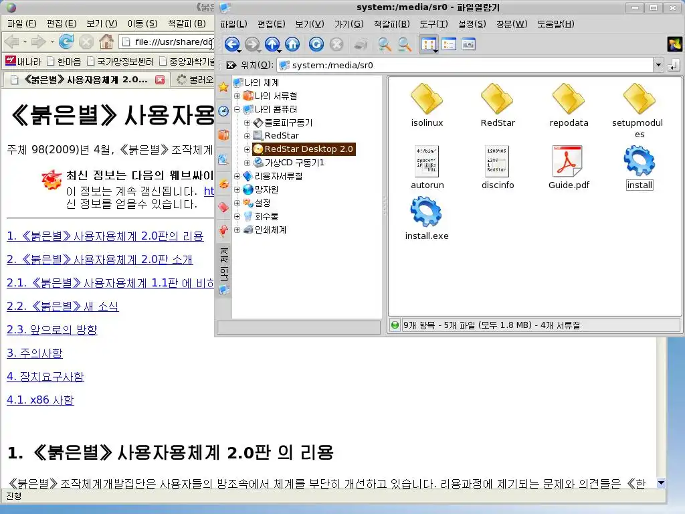685x514 pixels.
Task: Follow the link 2.3. 앞으로의 방향
Action: (x=52, y=329)
